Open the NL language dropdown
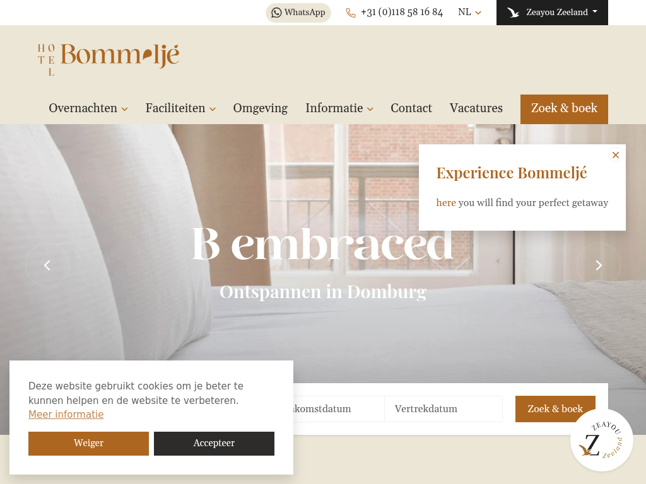 point(469,13)
